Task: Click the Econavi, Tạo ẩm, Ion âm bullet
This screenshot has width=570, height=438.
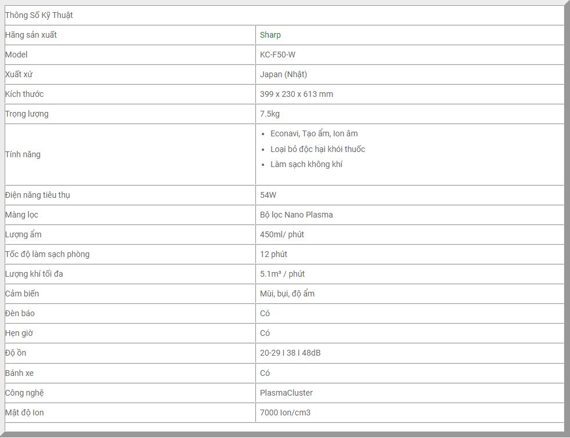Action: point(314,133)
